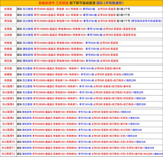Select the 黄金版 row label
Viewport: 163px width, 157px height.
(x=8, y=55)
